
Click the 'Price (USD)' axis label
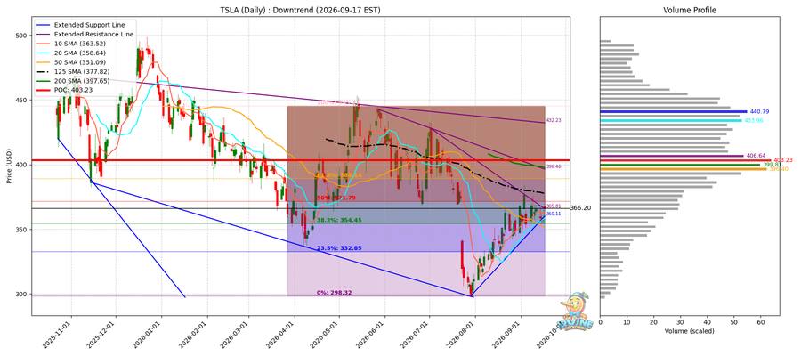point(10,166)
